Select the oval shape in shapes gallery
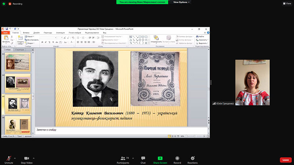 tap(143, 37)
